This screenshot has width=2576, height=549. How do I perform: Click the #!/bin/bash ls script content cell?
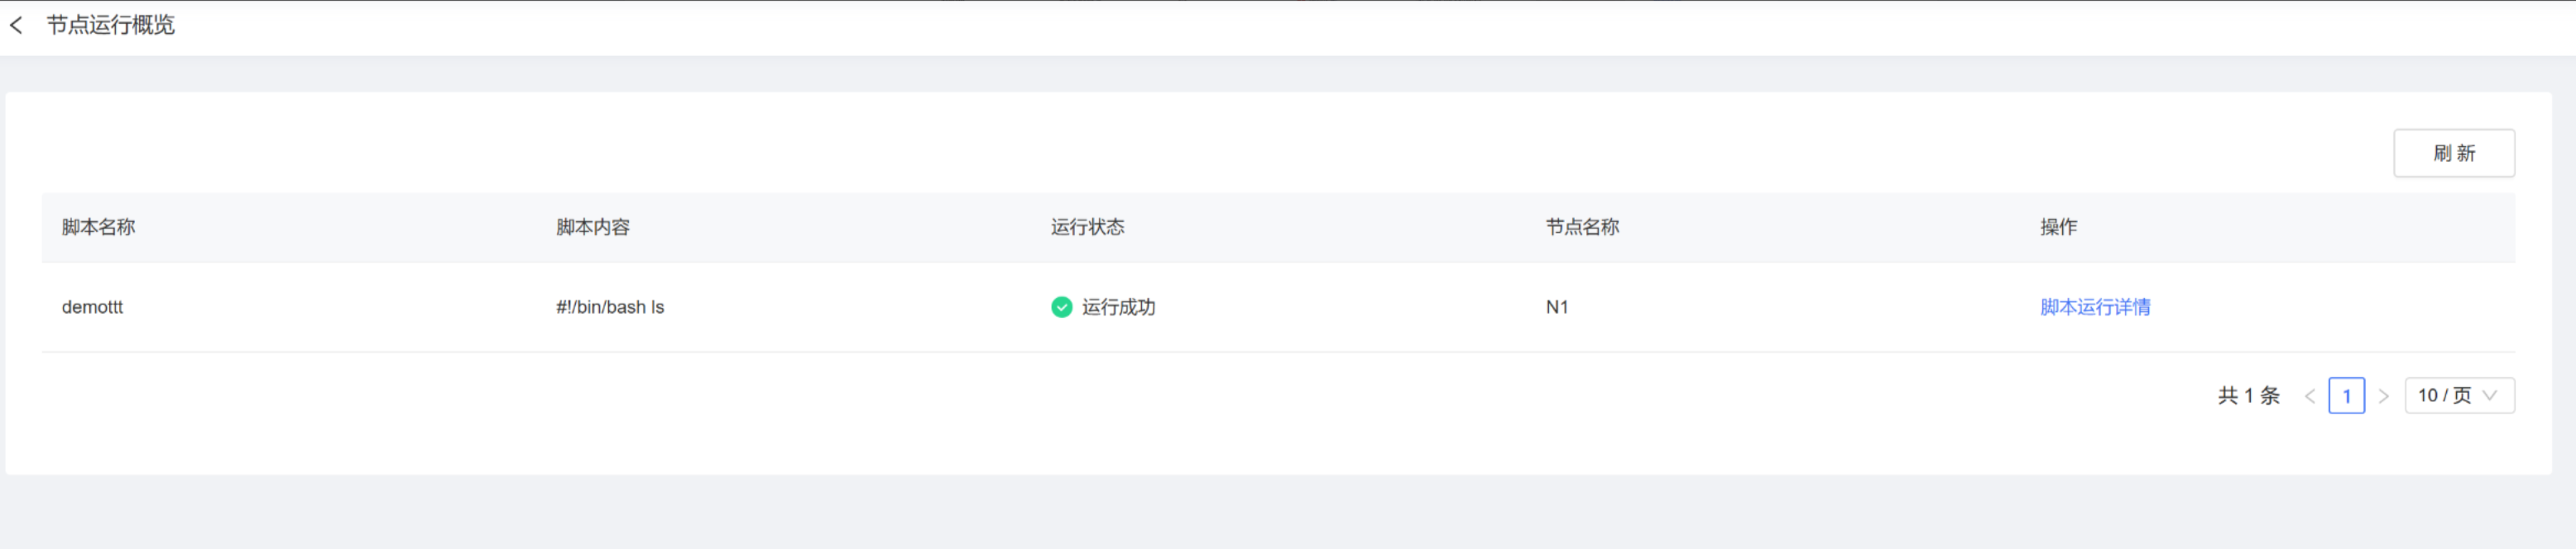610,307
